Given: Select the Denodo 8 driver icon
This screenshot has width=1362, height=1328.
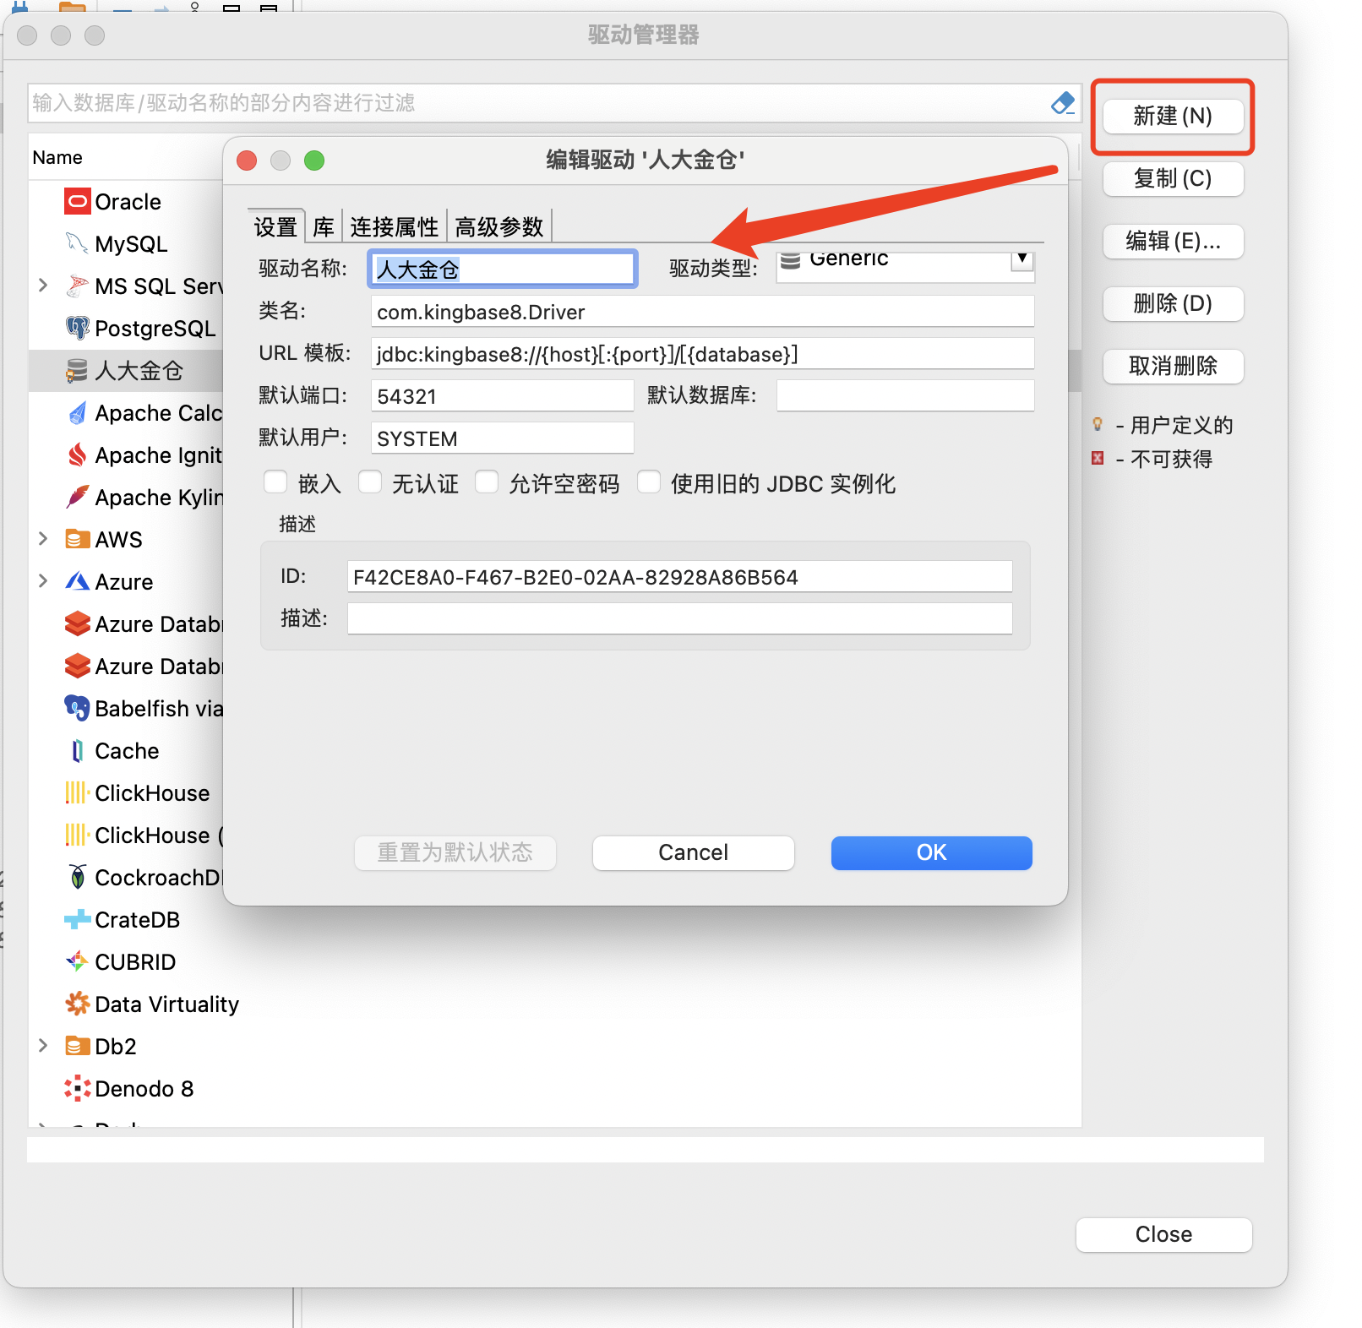Looking at the screenshot, I should pos(77,1088).
